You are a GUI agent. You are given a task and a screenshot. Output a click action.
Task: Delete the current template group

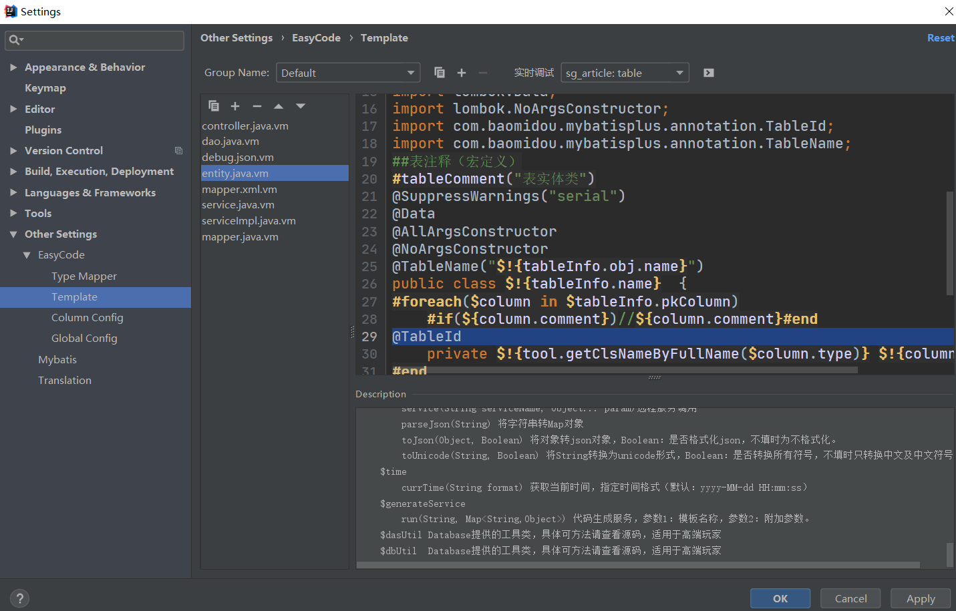pos(482,72)
